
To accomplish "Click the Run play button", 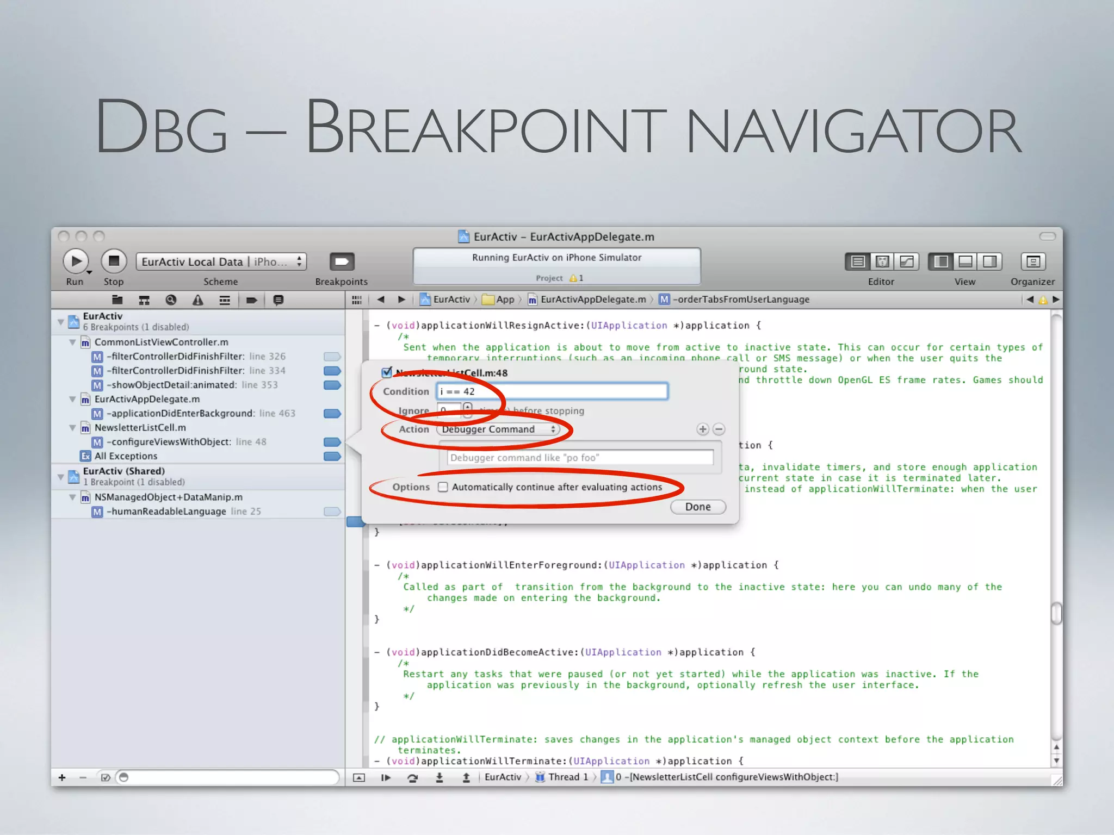I will click(x=76, y=261).
